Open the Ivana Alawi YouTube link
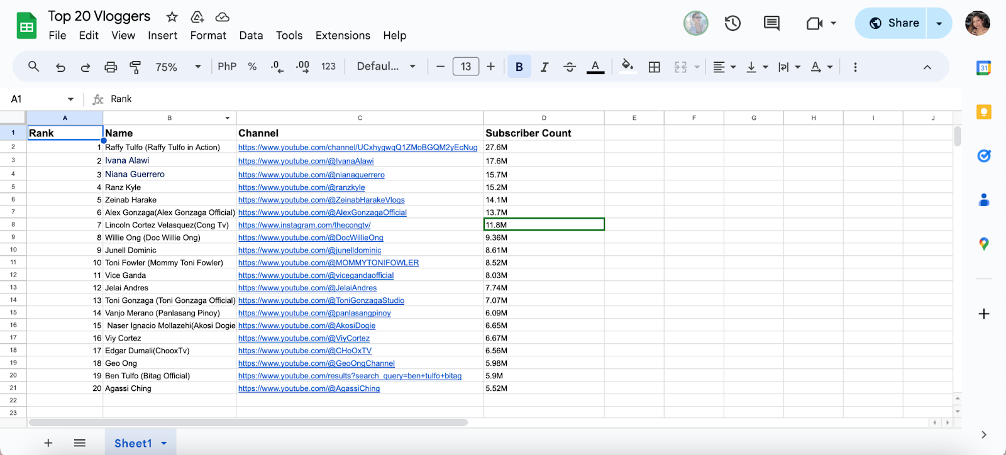This screenshot has width=1006, height=455. click(x=306, y=162)
